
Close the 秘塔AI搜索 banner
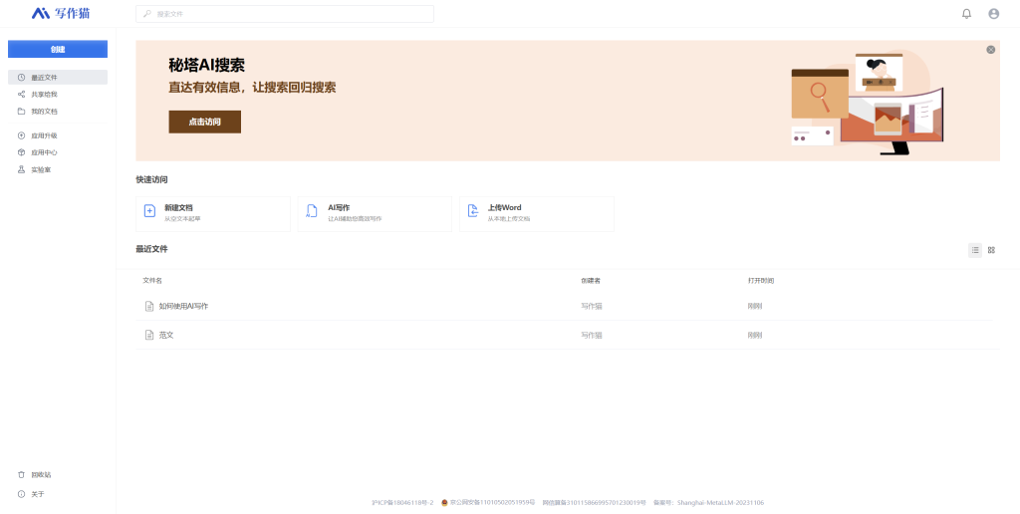pyautogui.click(x=990, y=50)
